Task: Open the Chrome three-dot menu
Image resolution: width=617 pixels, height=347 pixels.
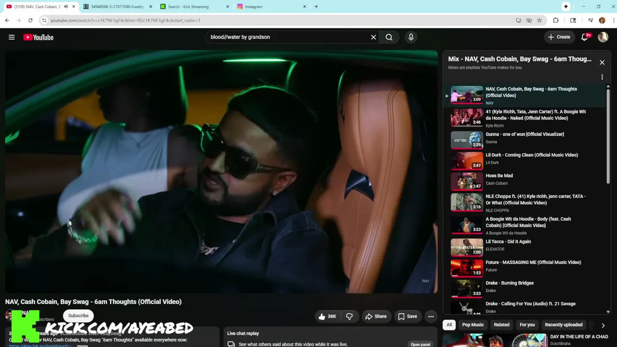Action: coord(613,20)
